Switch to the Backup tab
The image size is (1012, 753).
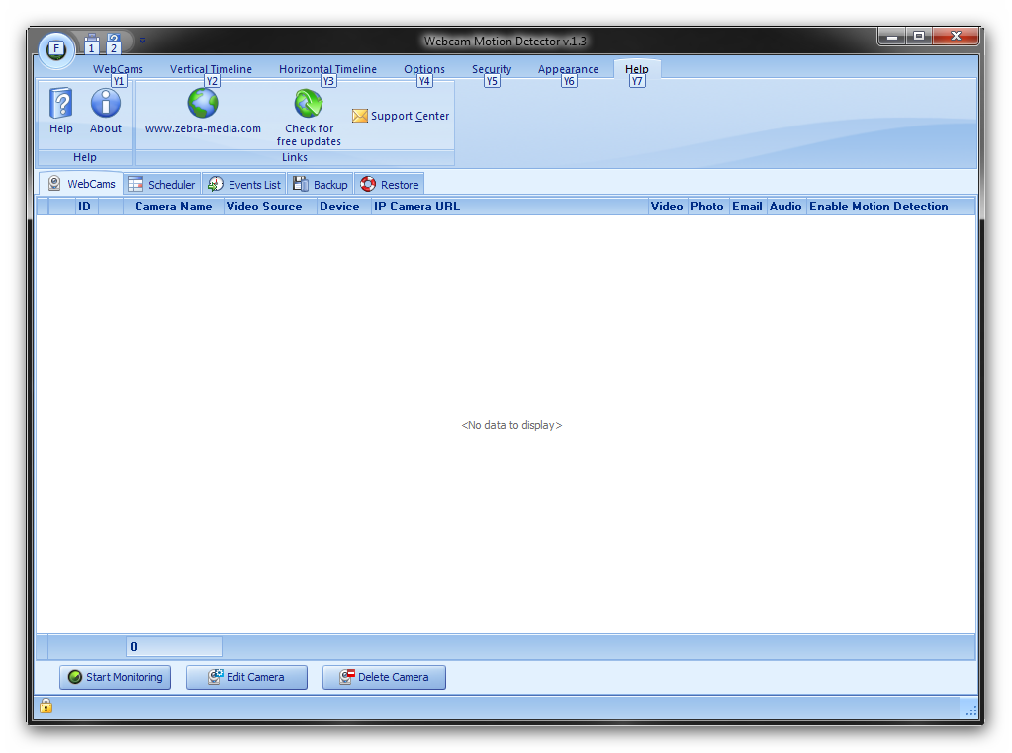pos(321,185)
